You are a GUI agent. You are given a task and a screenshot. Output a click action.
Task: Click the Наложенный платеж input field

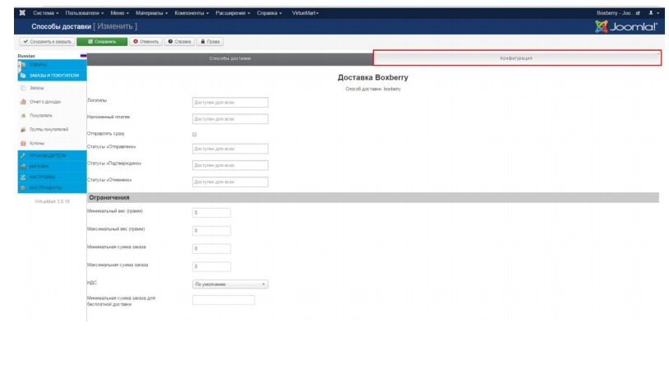point(230,119)
